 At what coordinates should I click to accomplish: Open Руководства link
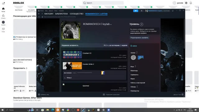tap(135, 91)
